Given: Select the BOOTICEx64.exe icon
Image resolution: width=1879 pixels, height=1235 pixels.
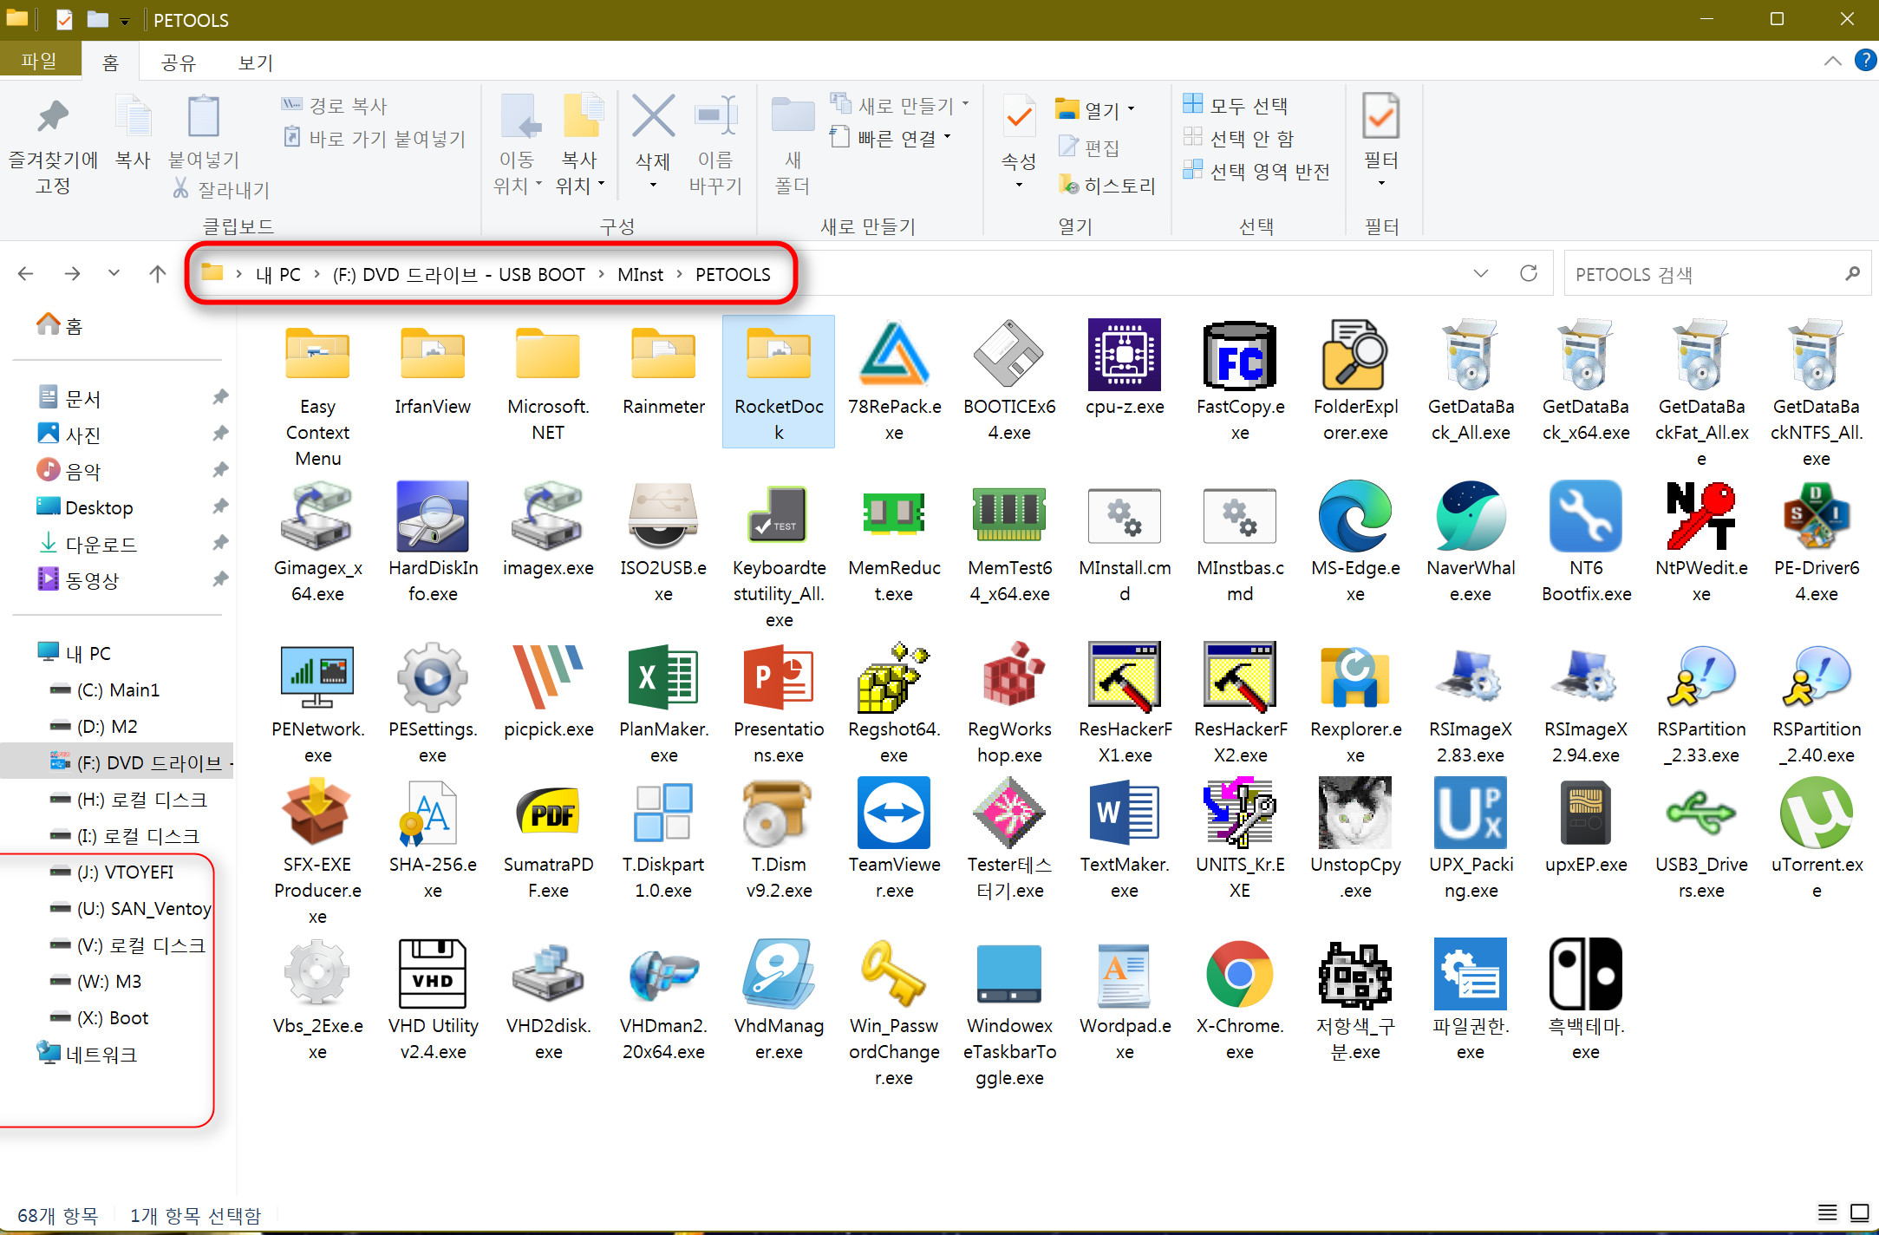Looking at the screenshot, I should click(x=1009, y=356).
